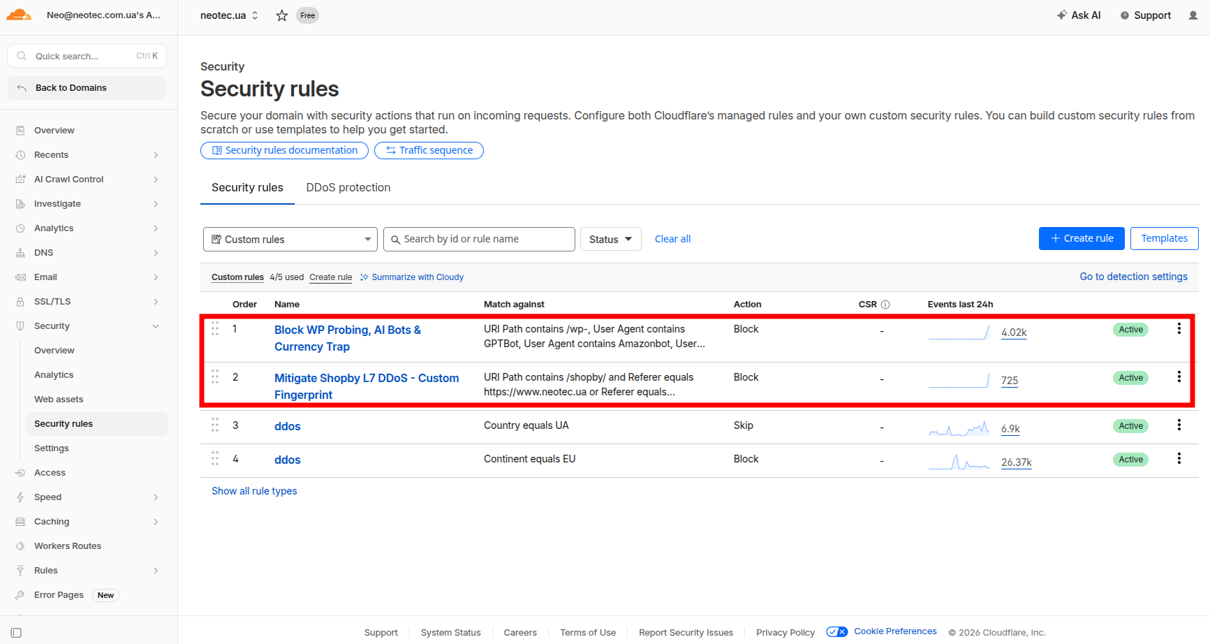Open the Templates button

click(1165, 238)
